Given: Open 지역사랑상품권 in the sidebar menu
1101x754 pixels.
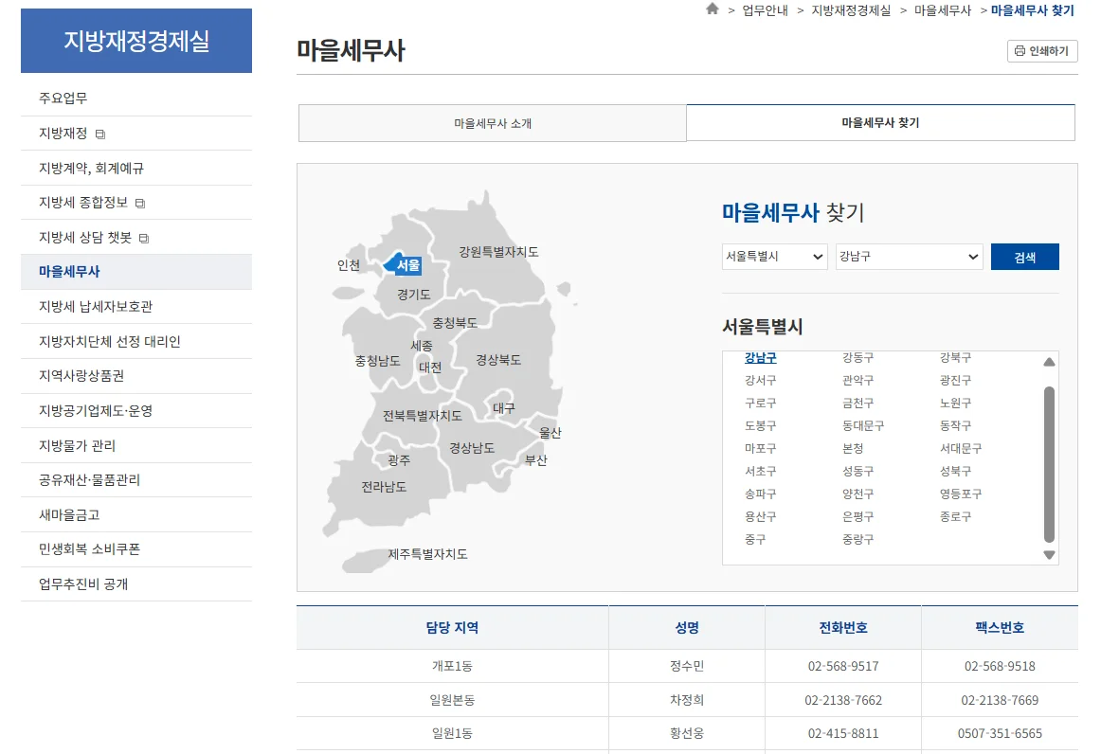Looking at the screenshot, I should 81,376.
